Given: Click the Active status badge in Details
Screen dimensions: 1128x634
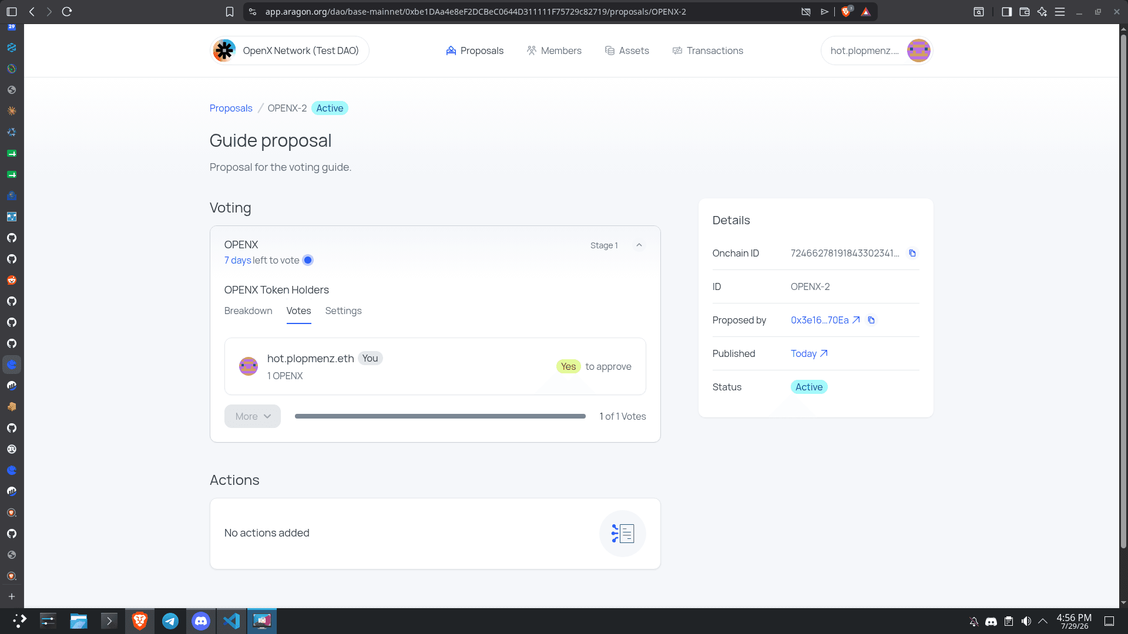Looking at the screenshot, I should [x=809, y=387].
